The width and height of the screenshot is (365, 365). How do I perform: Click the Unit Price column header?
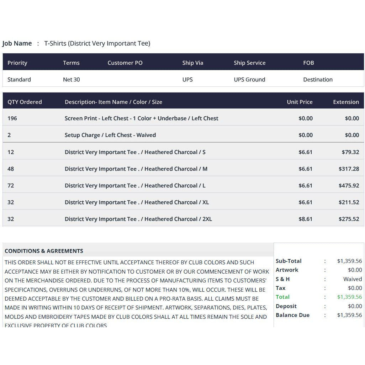pos(300,102)
